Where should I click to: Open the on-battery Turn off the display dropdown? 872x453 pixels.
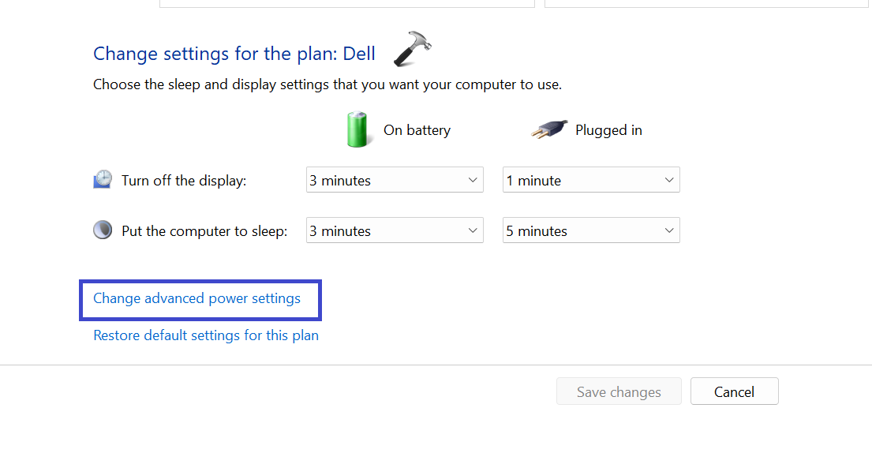click(394, 180)
